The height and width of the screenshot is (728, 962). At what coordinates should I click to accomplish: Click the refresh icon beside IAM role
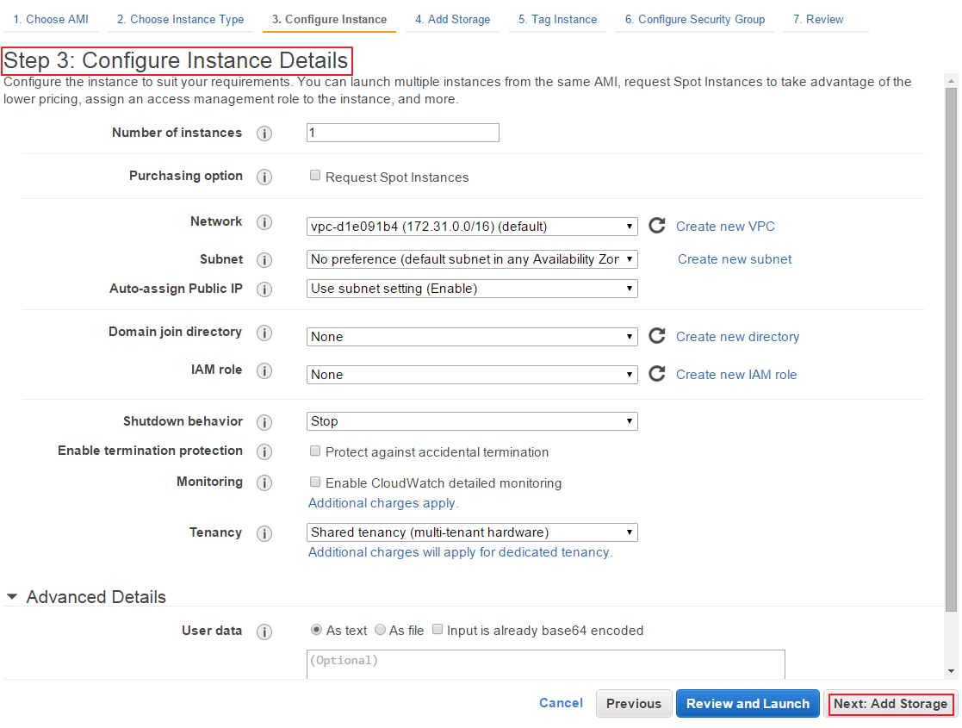click(x=656, y=373)
